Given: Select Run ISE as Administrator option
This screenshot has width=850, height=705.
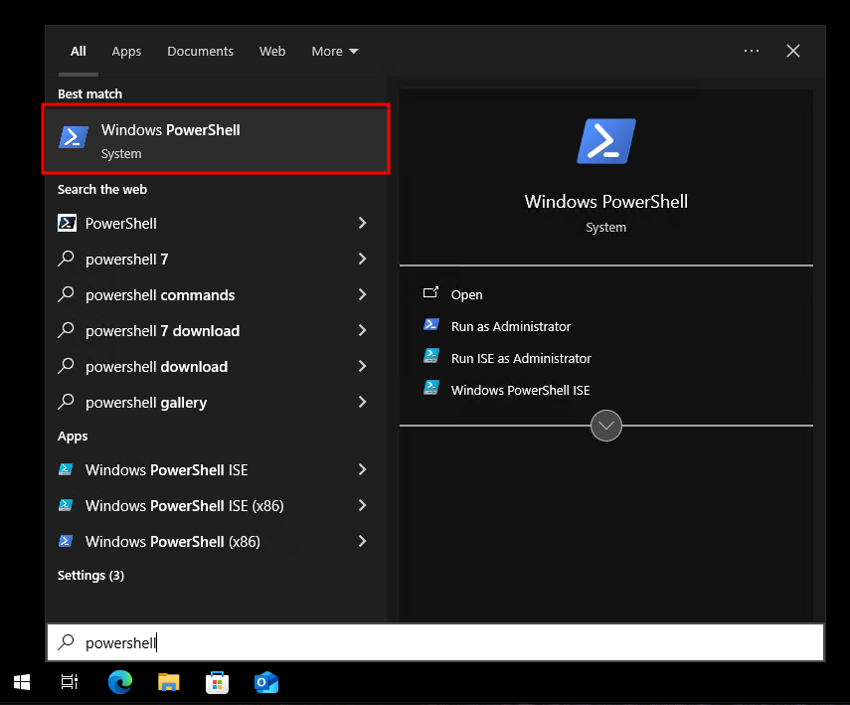Looking at the screenshot, I should [x=521, y=358].
